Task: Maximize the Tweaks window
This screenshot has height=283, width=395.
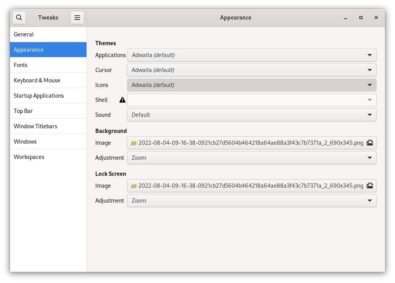Action: [x=361, y=18]
